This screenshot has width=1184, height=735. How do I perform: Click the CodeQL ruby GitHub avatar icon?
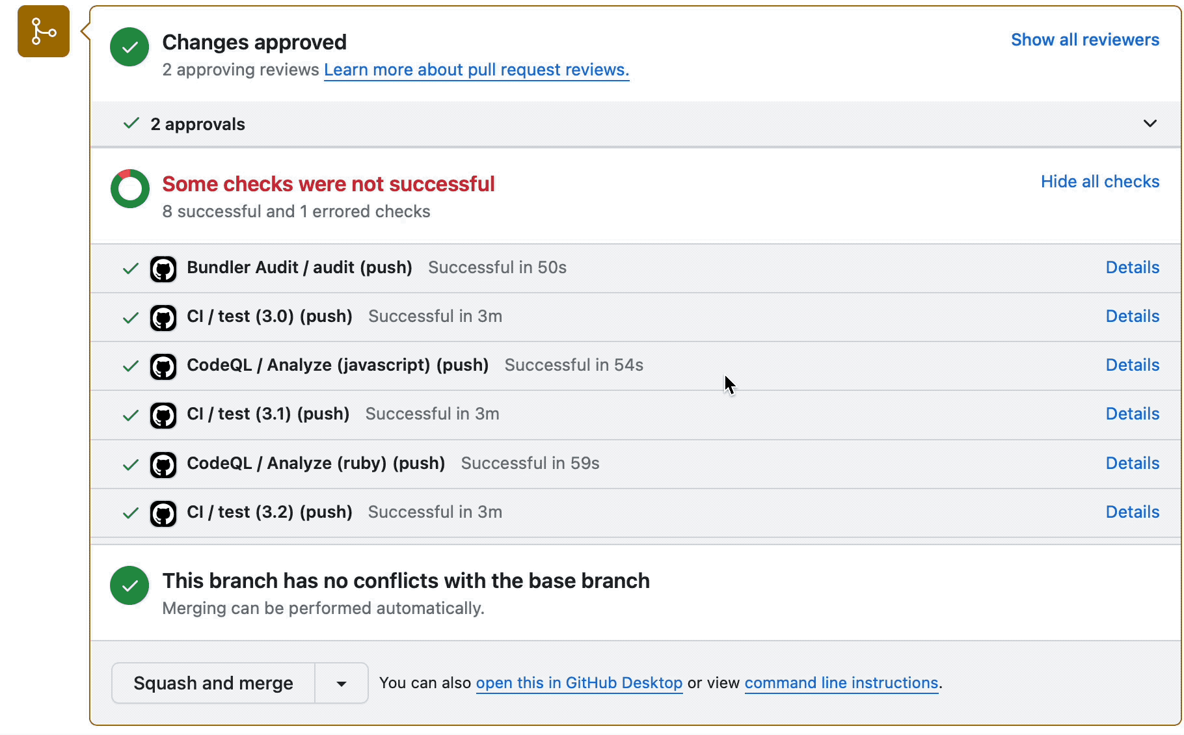coord(163,464)
